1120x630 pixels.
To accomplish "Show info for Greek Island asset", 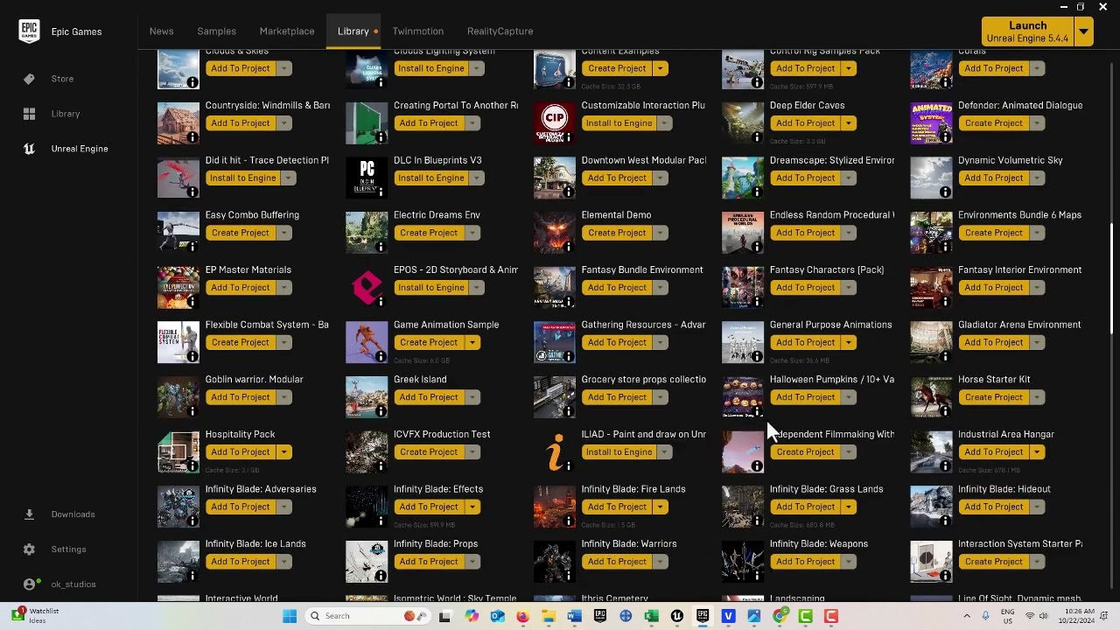I will (381, 411).
